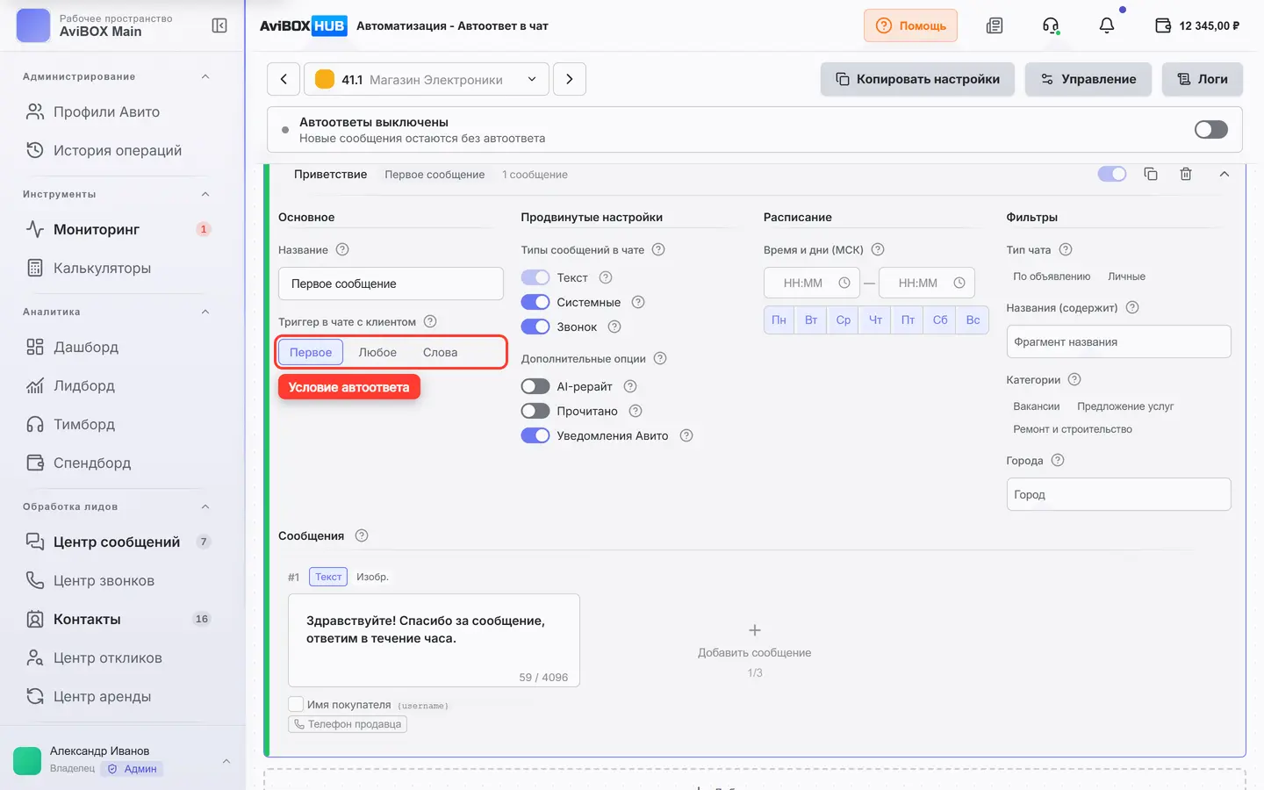Viewport: 1264px width, 790px height.
Task: Open Управление button
Action: [1088, 79]
